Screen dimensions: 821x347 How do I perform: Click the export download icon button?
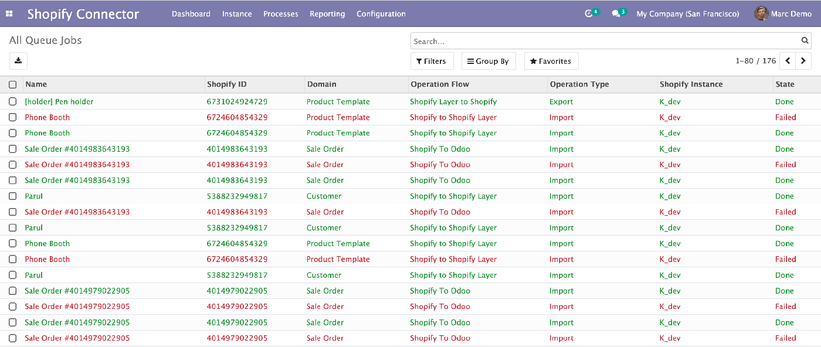[x=18, y=61]
